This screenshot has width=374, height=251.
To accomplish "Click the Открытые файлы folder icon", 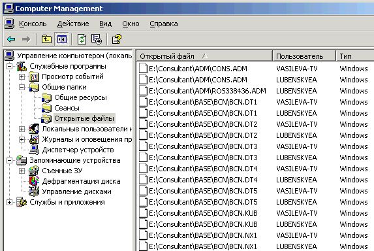I will tap(46, 118).
